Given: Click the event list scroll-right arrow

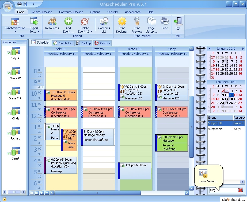Looking at the screenshot, I should click(242, 182).
